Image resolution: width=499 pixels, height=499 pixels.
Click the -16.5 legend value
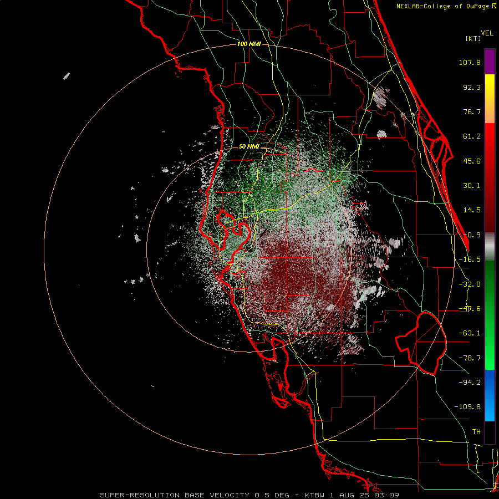[x=470, y=259]
